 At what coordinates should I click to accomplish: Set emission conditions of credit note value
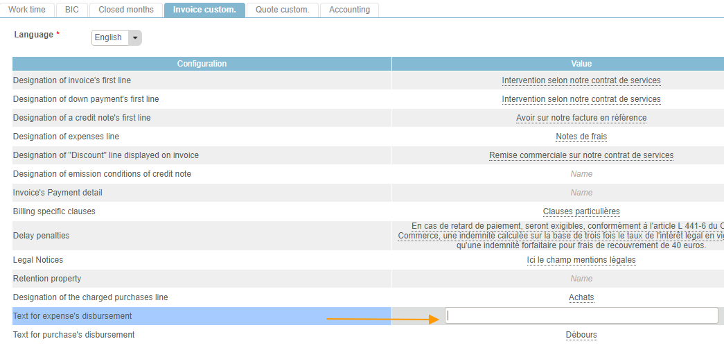[581, 174]
